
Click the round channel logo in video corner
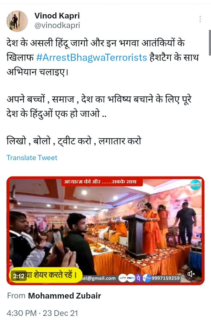point(195,185)
